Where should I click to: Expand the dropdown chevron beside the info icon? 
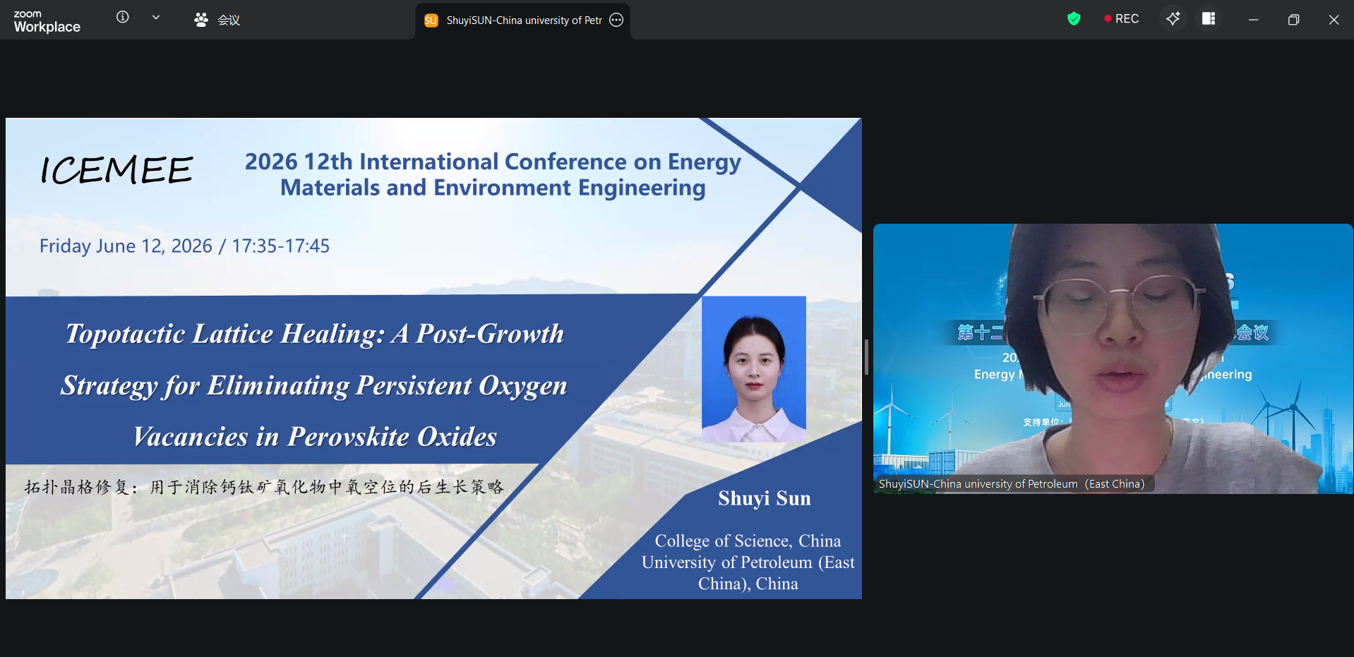click(x=156, y=17)
